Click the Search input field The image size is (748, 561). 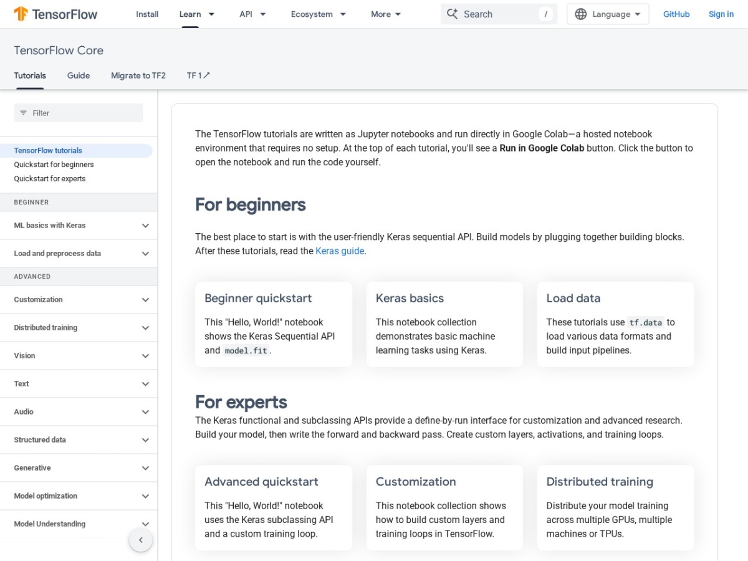coord(500,14)
